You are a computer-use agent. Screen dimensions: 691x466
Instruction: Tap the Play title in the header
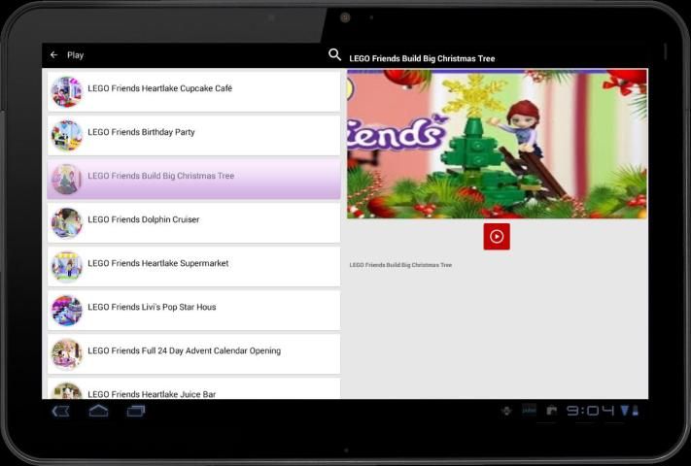76,55
